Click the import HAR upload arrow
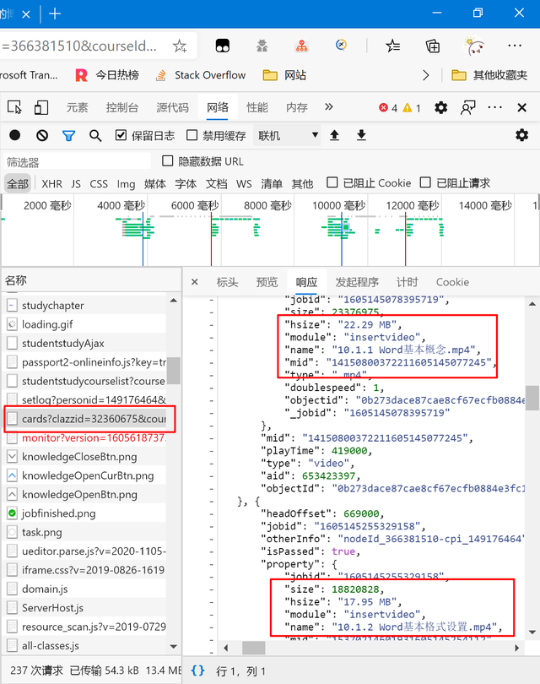540x684 pixels. (x=334, y=135)
